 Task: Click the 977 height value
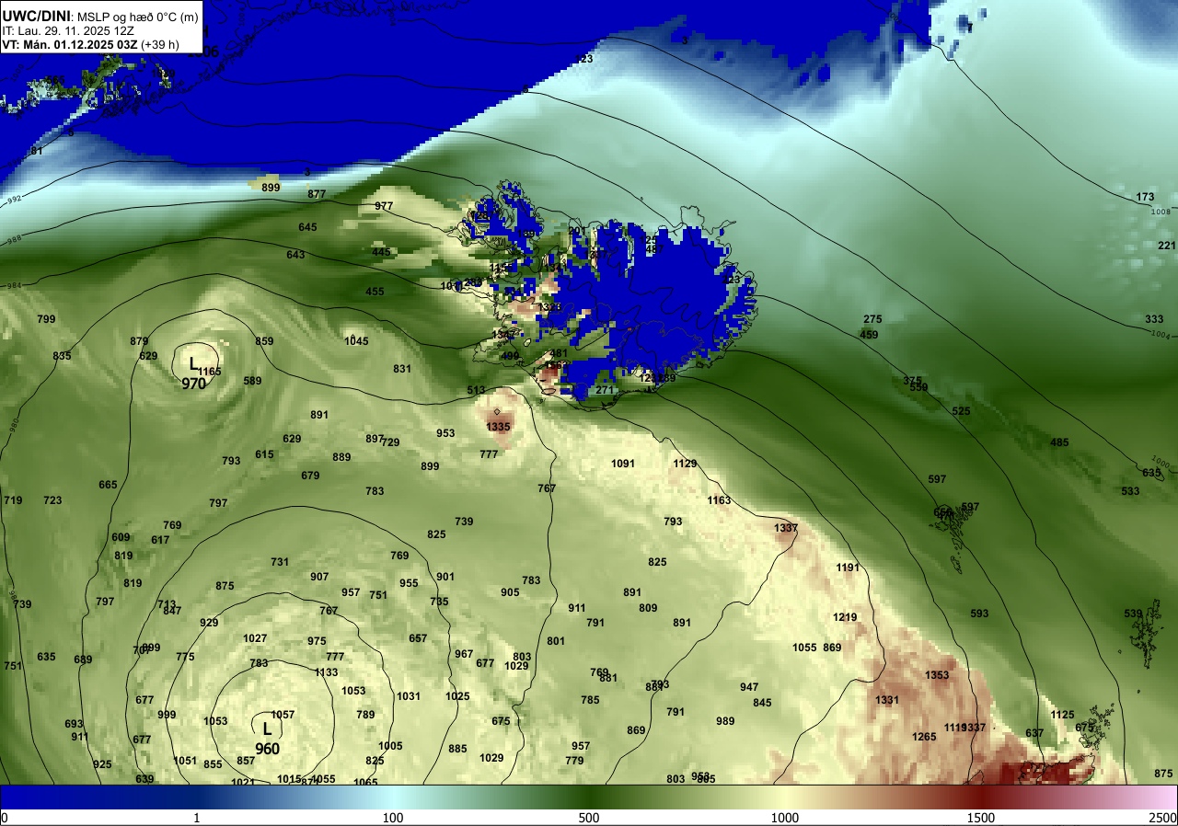(384, 206)
